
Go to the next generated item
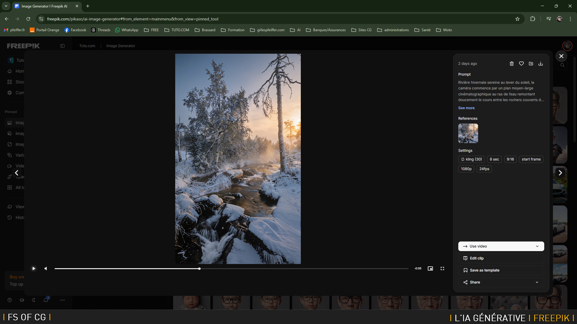tap(560, 173)
